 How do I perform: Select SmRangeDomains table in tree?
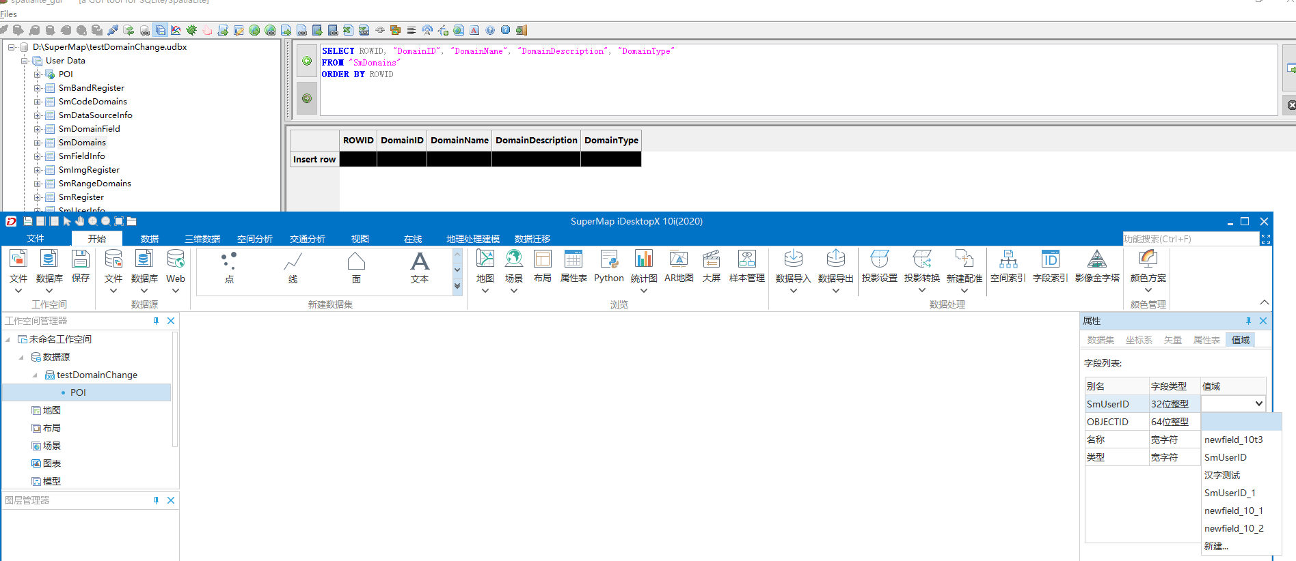(x=94, y=184)
